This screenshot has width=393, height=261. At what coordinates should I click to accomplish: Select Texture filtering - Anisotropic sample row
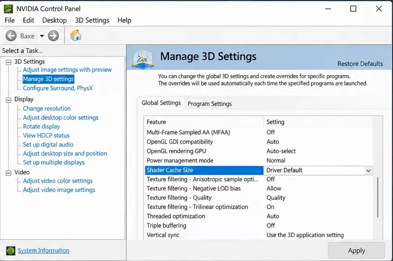point(259,179)
